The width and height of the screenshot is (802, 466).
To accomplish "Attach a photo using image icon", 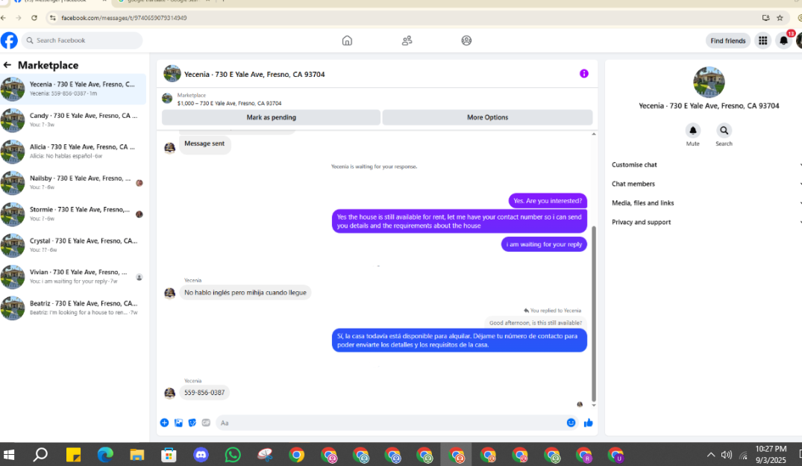I will click(178, 423).
